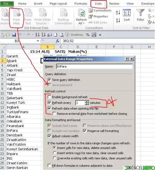The image size is (155, 170).
Task: Toggle Adjust column width
Action: coord(49,136)
